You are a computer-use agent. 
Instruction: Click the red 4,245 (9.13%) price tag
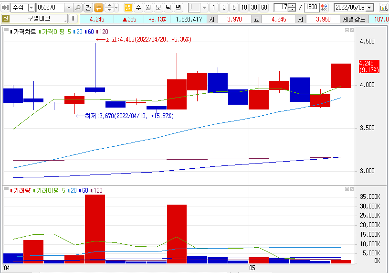pyautogui.click(x=369, y=66)
